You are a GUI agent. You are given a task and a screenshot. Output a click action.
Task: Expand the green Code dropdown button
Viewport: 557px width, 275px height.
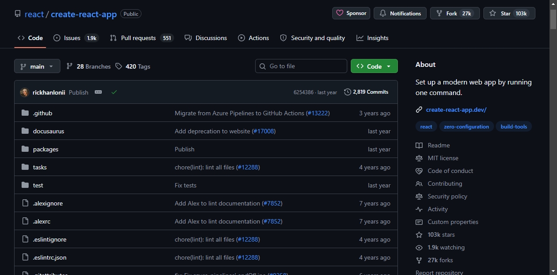[374, 66]
